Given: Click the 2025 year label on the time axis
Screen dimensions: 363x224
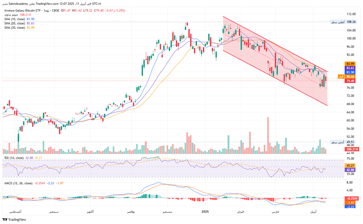Looking at the screenshot, I should [205, 212].
